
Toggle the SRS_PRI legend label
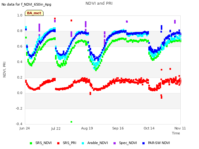tap(69, 143)
